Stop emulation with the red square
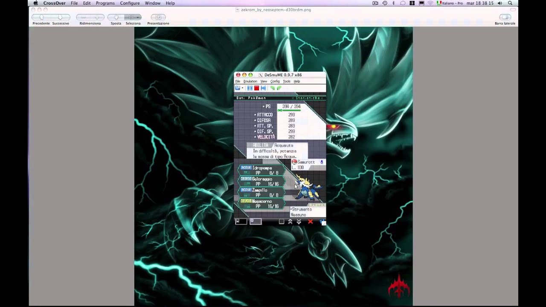The width and height of the screenshot is (546, 307). 257,88
